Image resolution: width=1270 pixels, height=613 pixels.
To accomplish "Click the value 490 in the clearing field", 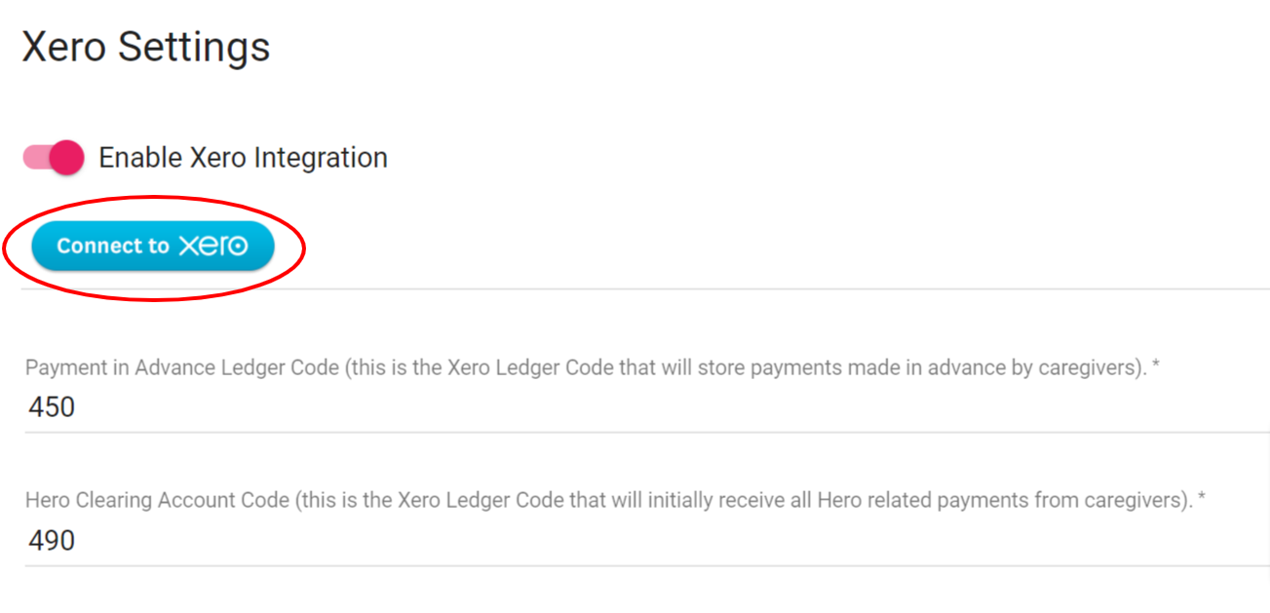I will tap(52, 540).
